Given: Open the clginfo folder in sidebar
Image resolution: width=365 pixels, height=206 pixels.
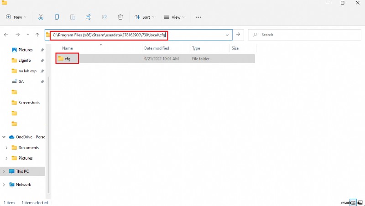Looking at the screenshot, I should (25, 60).
